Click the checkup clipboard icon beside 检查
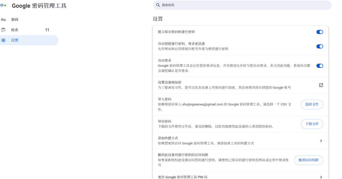Screen dimensions: 342x179 [x=3, y=30]
